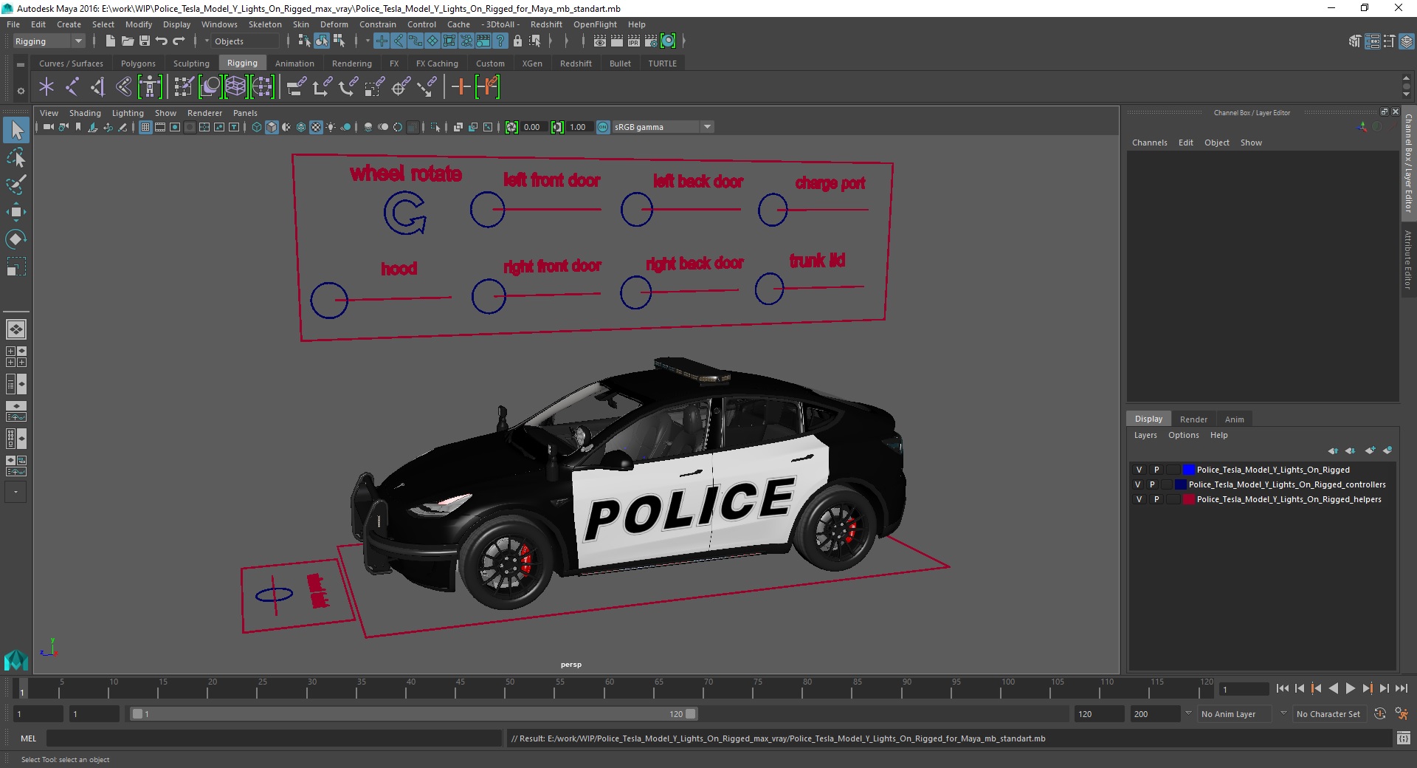Open the Deform menu
Image resolution: width=1417 pixels, height=768 pixels.
coord(334,24)
